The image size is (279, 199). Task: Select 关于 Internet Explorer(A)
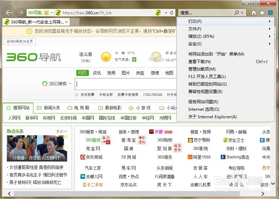click(x=226, y=117)
